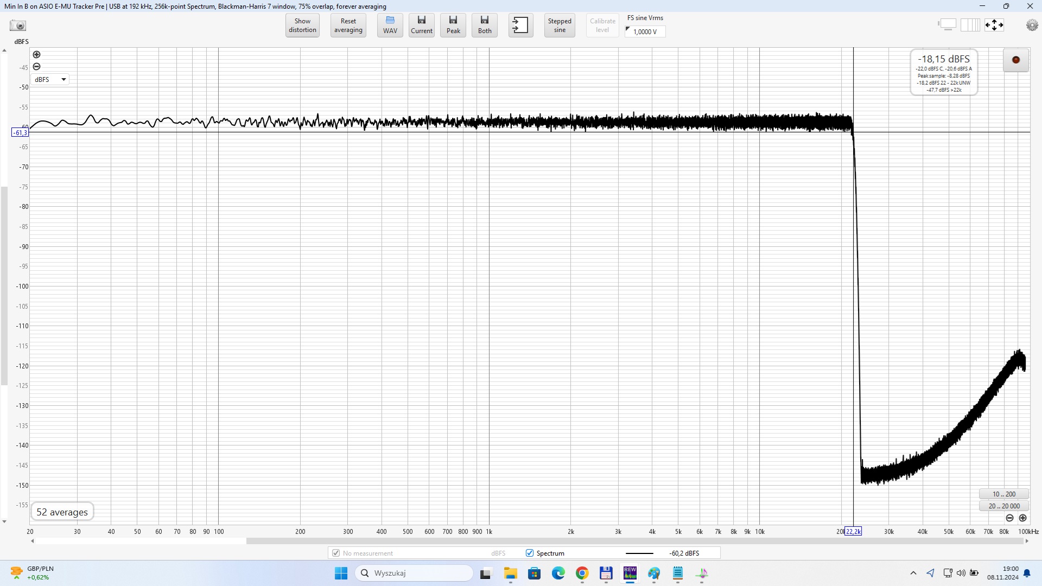
Task: Click the battery icon in system tray
Action: pyautogui.click(x=974, y=573)
